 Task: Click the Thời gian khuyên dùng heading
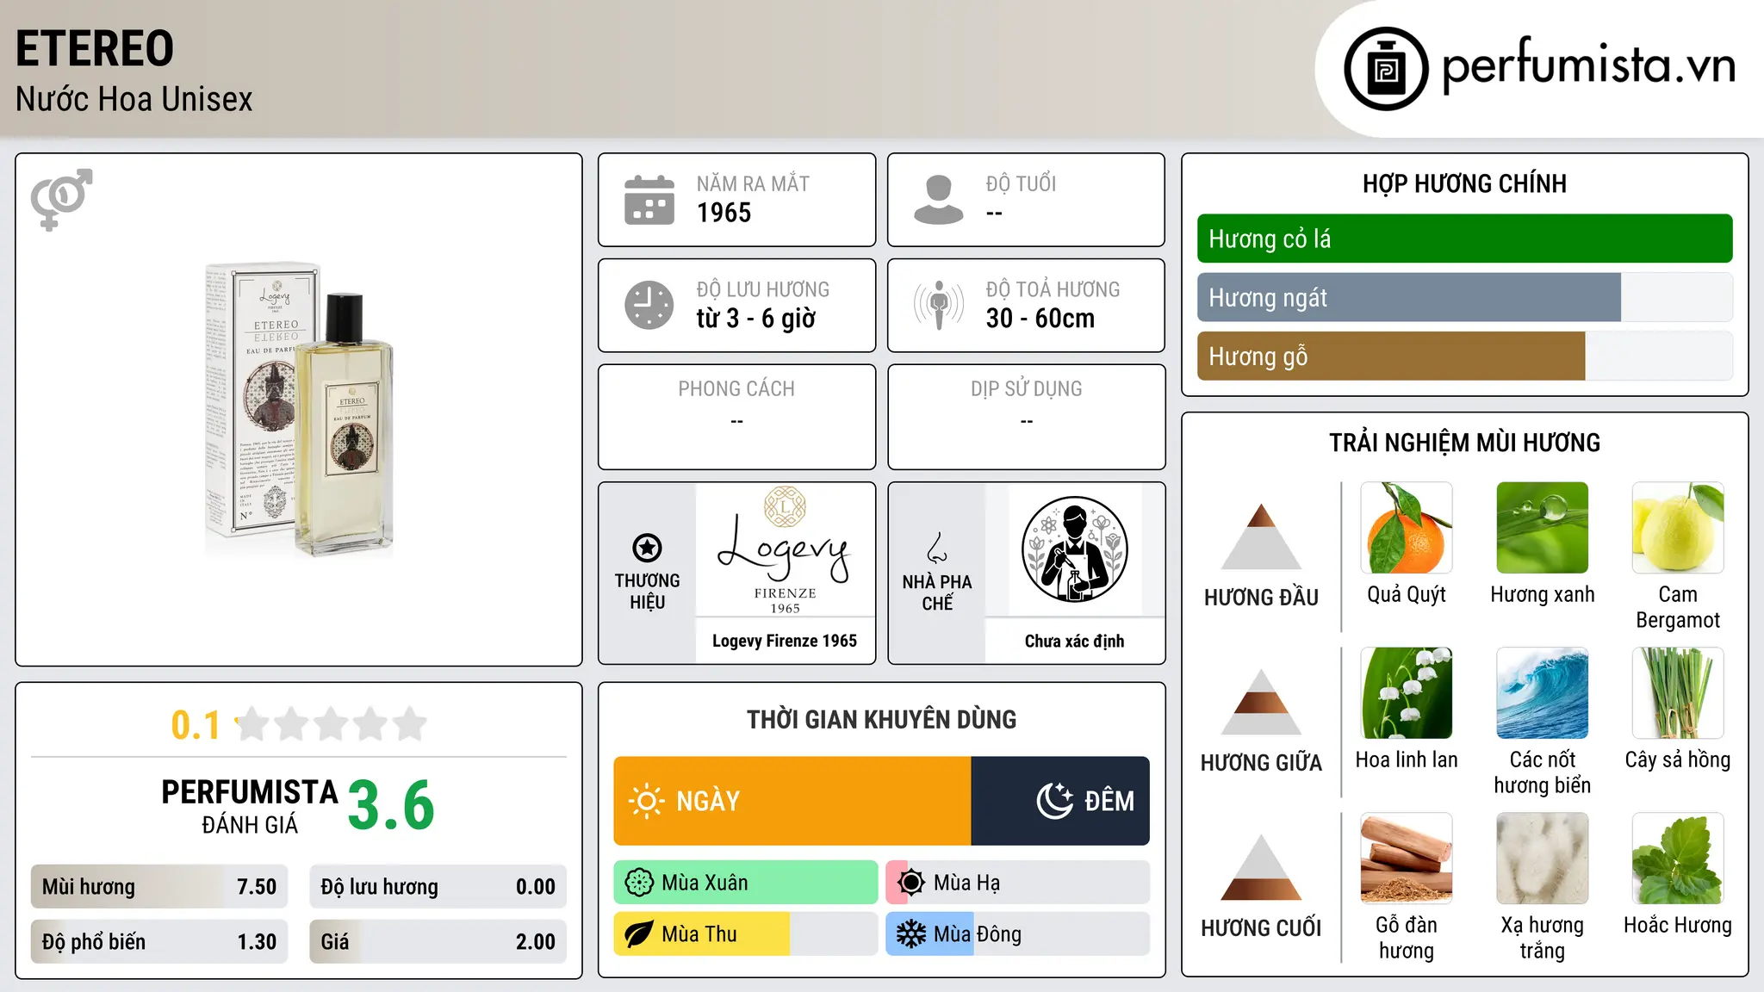[881, 719]
